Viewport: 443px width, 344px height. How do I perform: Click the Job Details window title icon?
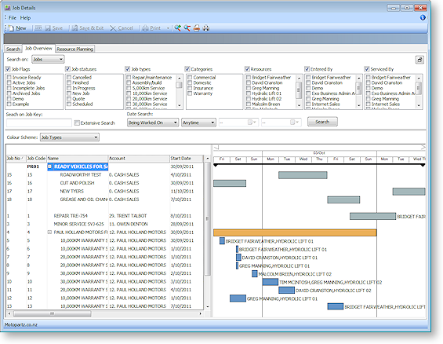pos(8,8)
